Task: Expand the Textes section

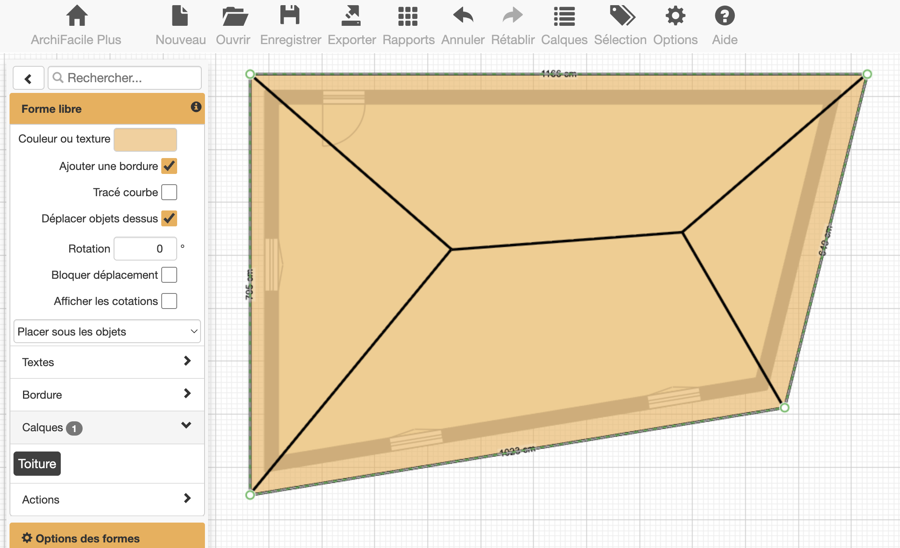Action: click(107, 362)
